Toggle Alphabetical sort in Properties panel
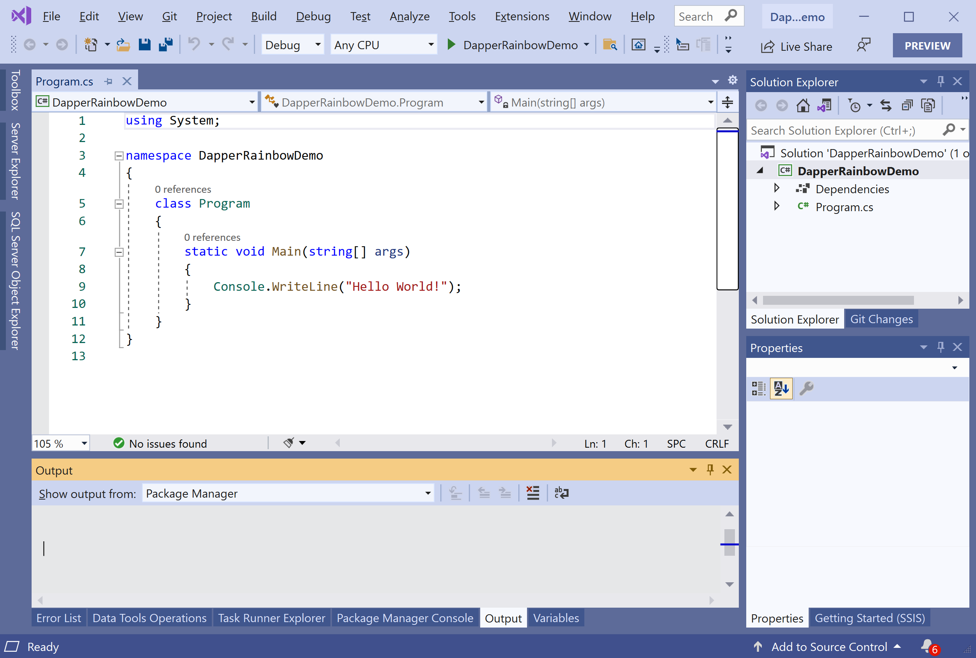The width and height of the screenshot is (976, 658). (x=781, y=388)
